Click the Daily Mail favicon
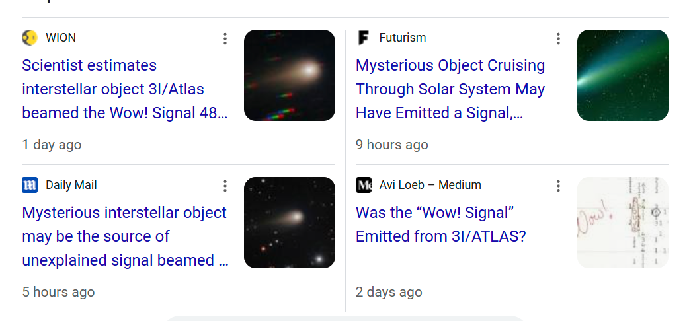Image resolution: width=689 pixels, height=321 pixels. point(29,185)
